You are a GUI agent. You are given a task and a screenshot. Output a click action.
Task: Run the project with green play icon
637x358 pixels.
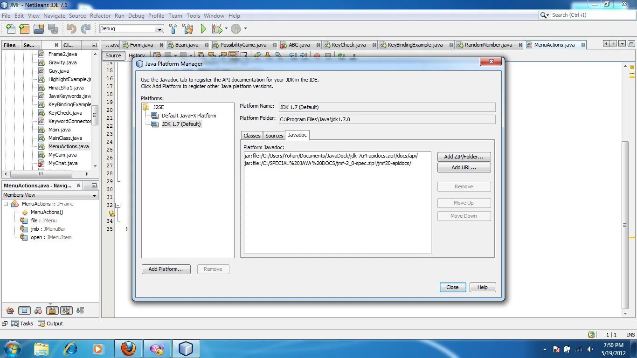pyautogui.click(x=203, y=29)
